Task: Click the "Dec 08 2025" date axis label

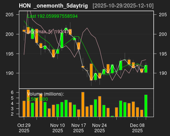Action: coord(137,128)
